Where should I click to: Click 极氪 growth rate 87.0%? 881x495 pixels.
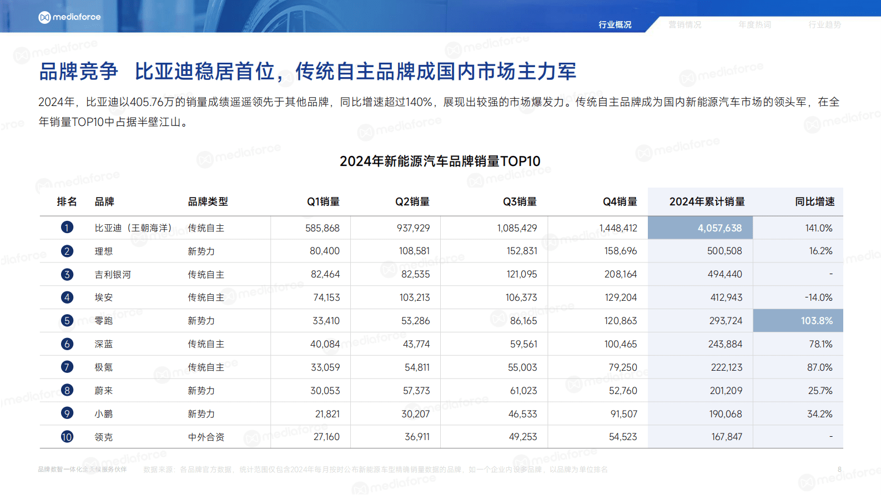820,367
